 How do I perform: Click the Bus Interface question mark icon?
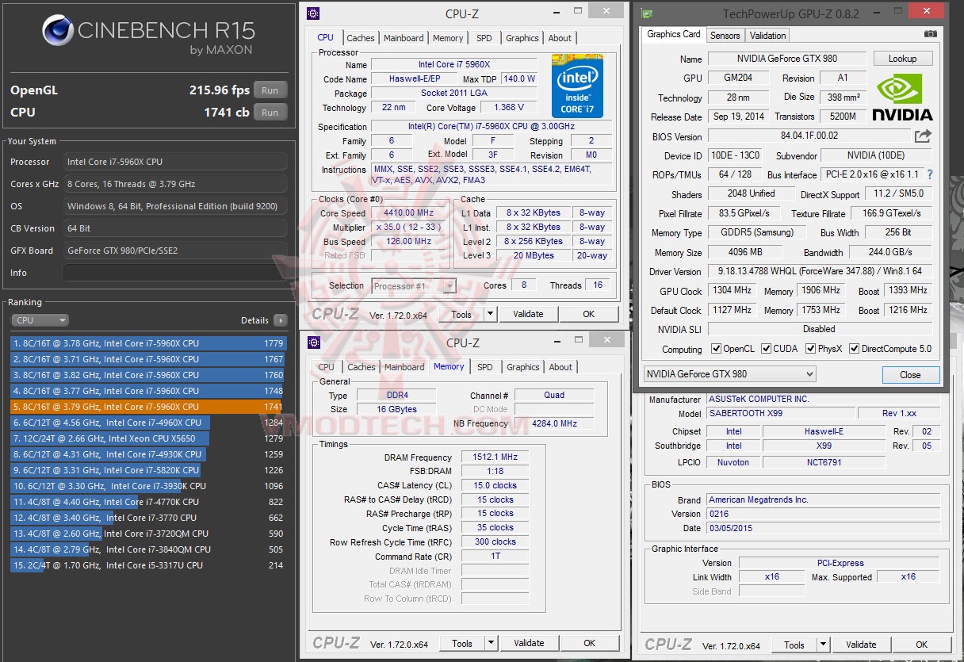[930, 174]
